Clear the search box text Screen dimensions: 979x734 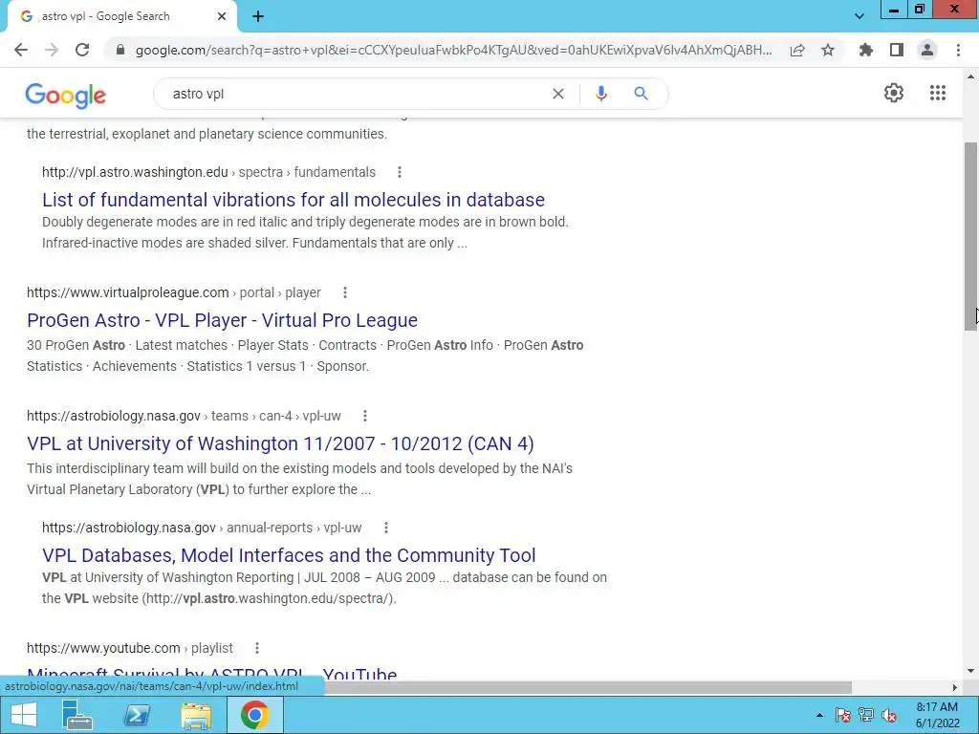point(558,94)
